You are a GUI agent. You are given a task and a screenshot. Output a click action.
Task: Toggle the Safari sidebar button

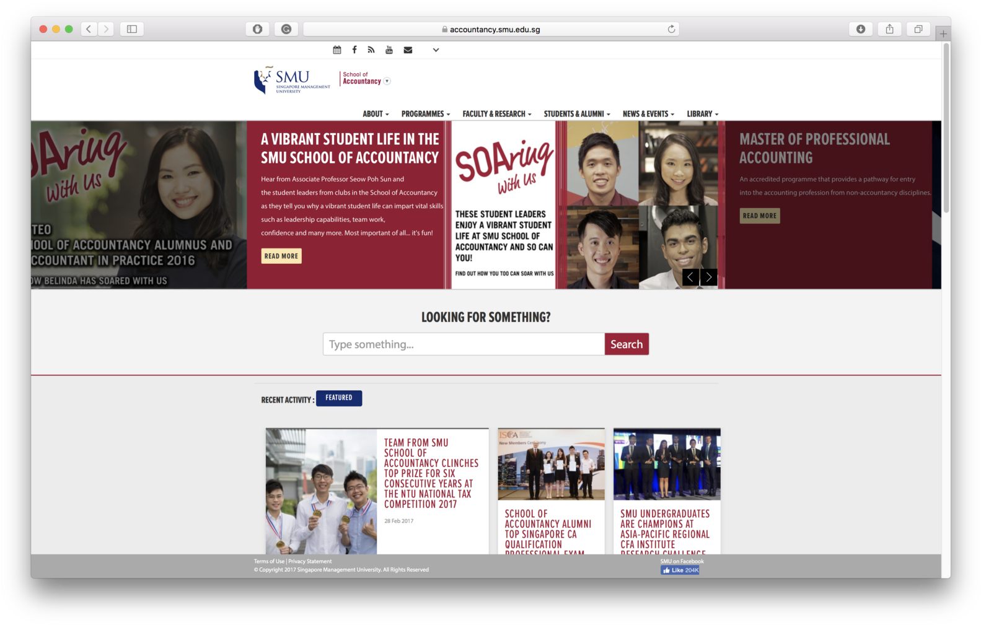(x=132, y=29)
